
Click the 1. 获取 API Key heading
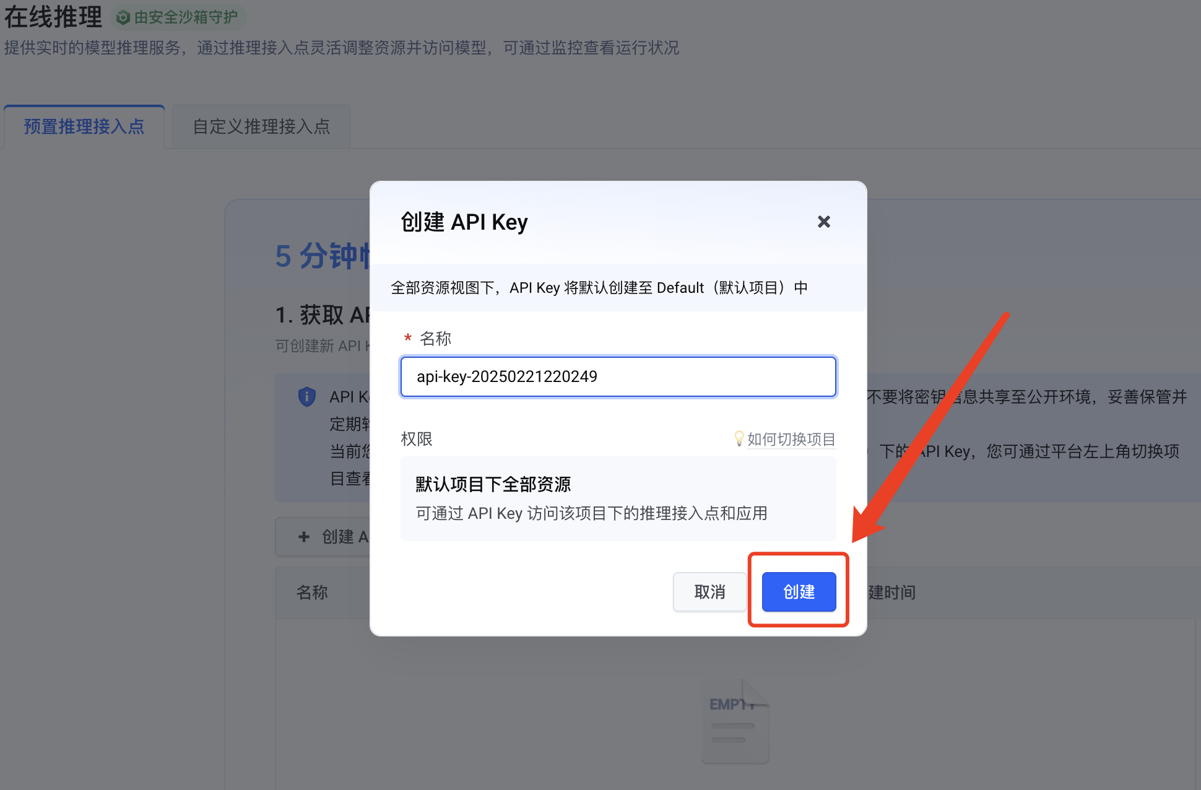pos(322,315)
